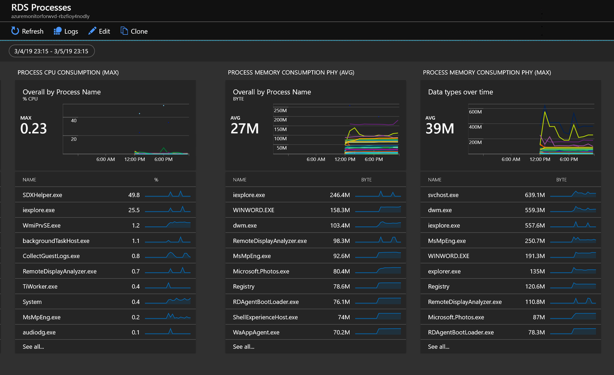Screen dimensions: 614x375
Task: Click the RemoteDisplayAnalyzer.exe row showing 98.3M
Action: [316, 241]
